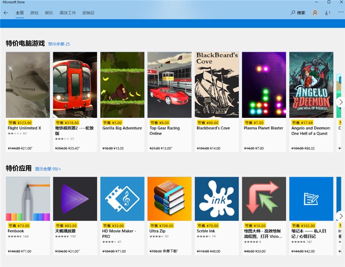
Task: Click the 节省 ¥102.00 savings badge
Action: pos(304,226)
